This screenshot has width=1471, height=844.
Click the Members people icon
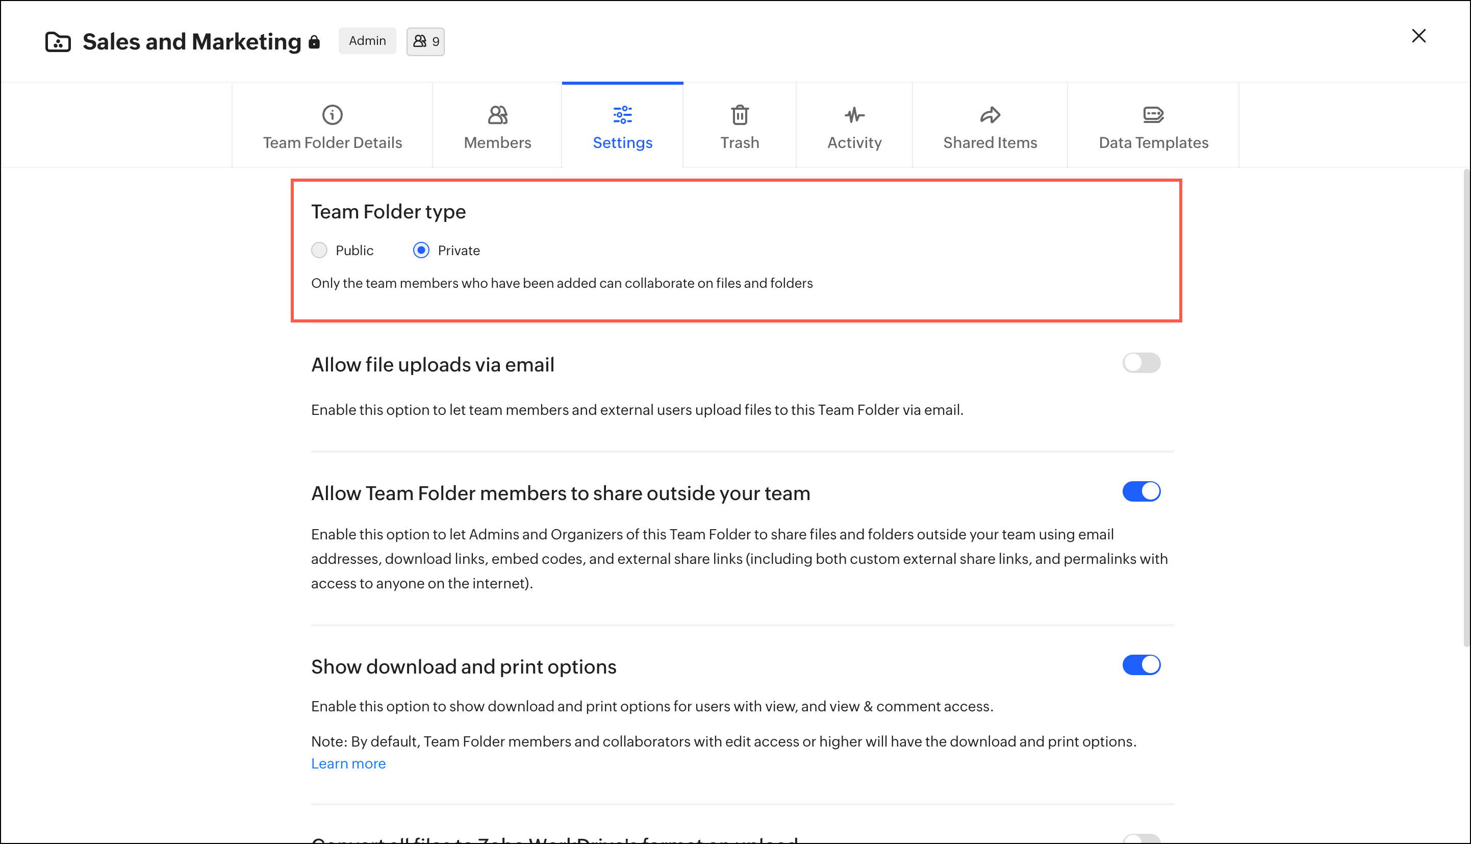tap(497, 115)
